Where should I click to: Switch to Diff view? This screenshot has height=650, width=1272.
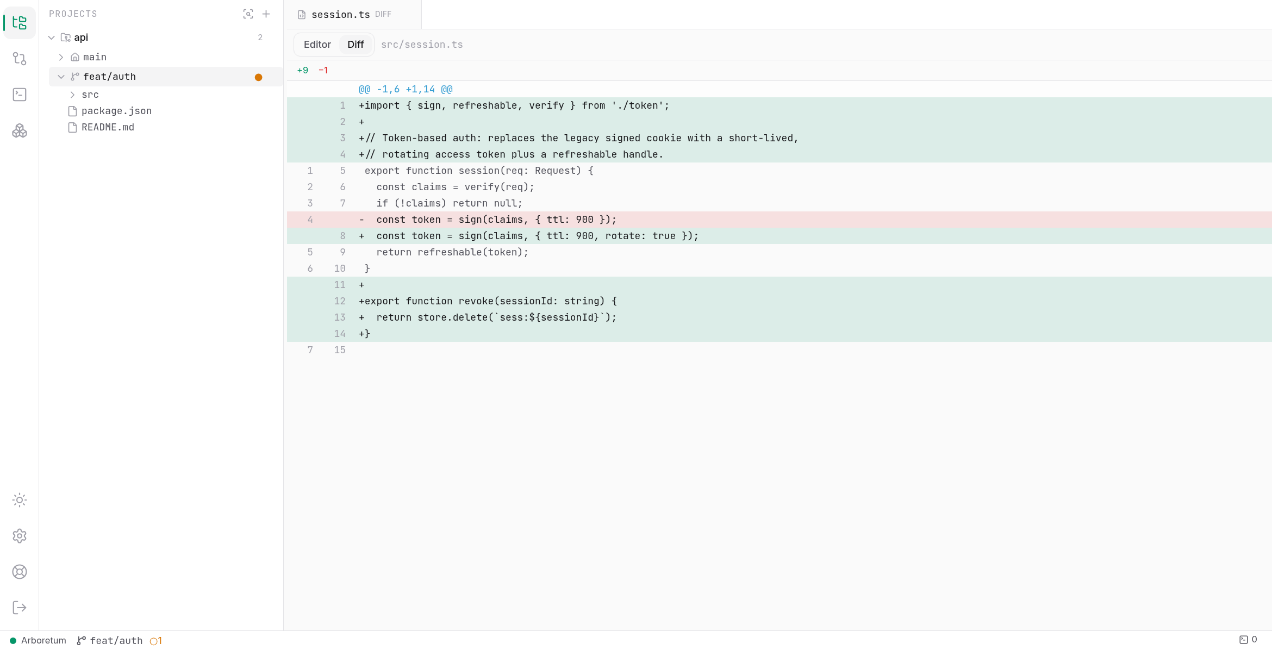(356, 45)
